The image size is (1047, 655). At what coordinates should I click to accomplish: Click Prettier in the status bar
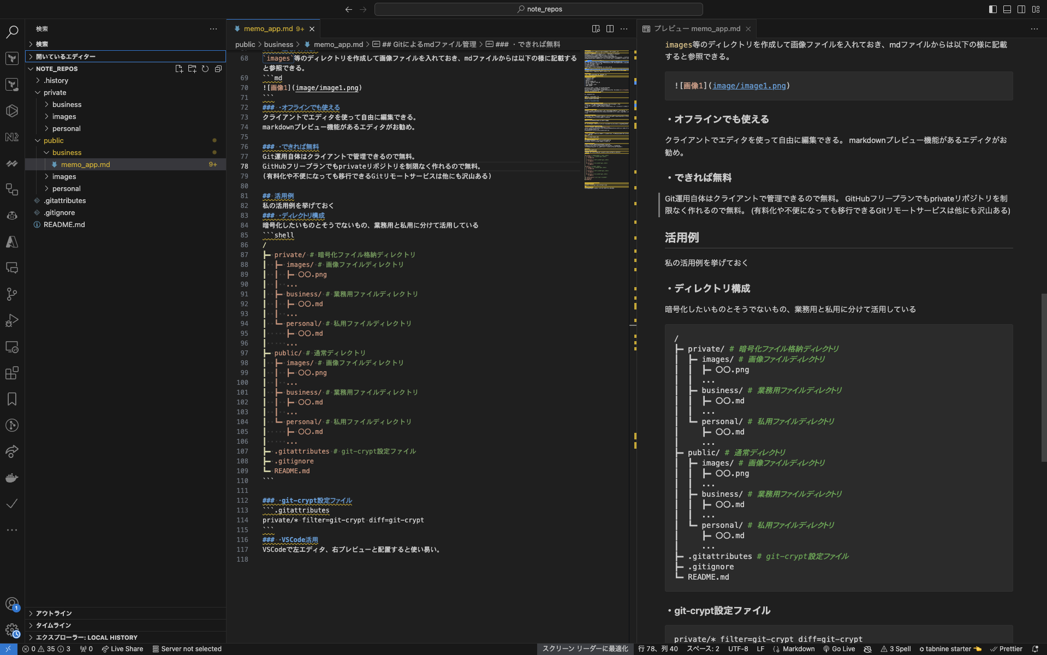click(x=1007, y=648)
